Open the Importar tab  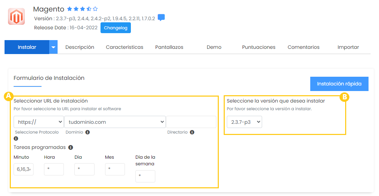348,47
